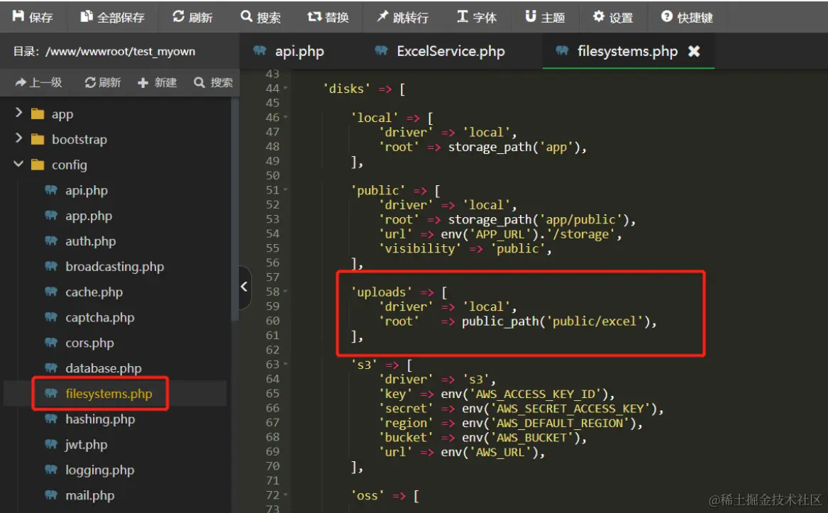This screenshot has width=828, height=513.
Task: Open cors.php in the file tree
Action: 90,342
